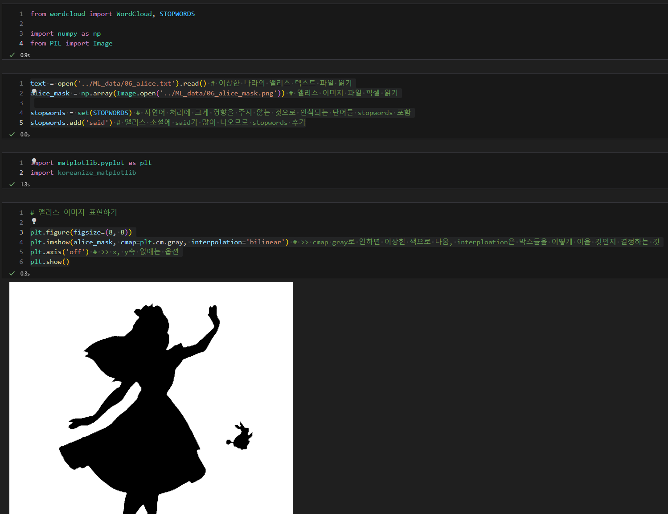This screenshot has height=514, width=668.
Task: Click the success checkmark next to 0.0s
Action: coord(12,134)
